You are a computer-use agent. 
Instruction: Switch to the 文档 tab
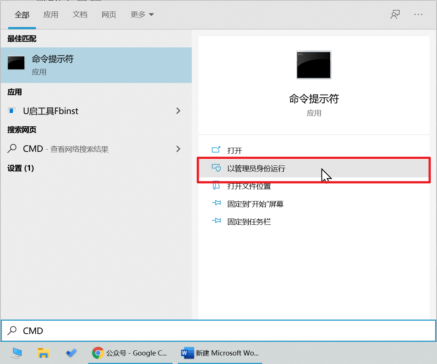point(80,14)
